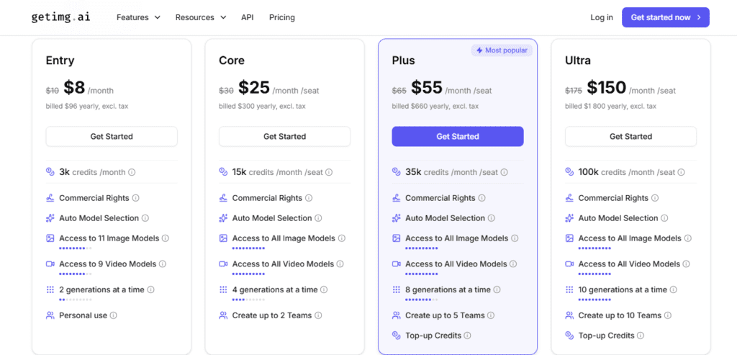Viewport: 737px width, 355px height.
Task: Click the Log in link
Action: coord(601,17)
